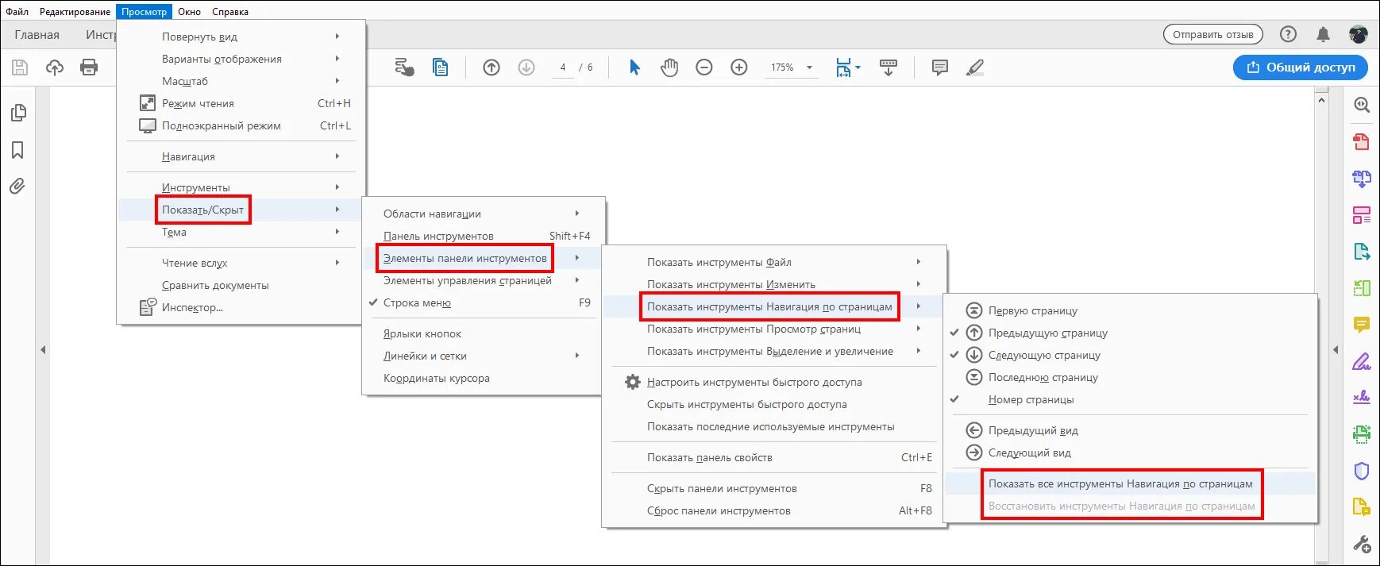This screenshot has height=566, width=1380.
Task: Click the Отправить отзыв button
Action: [x=1212, y=34]
